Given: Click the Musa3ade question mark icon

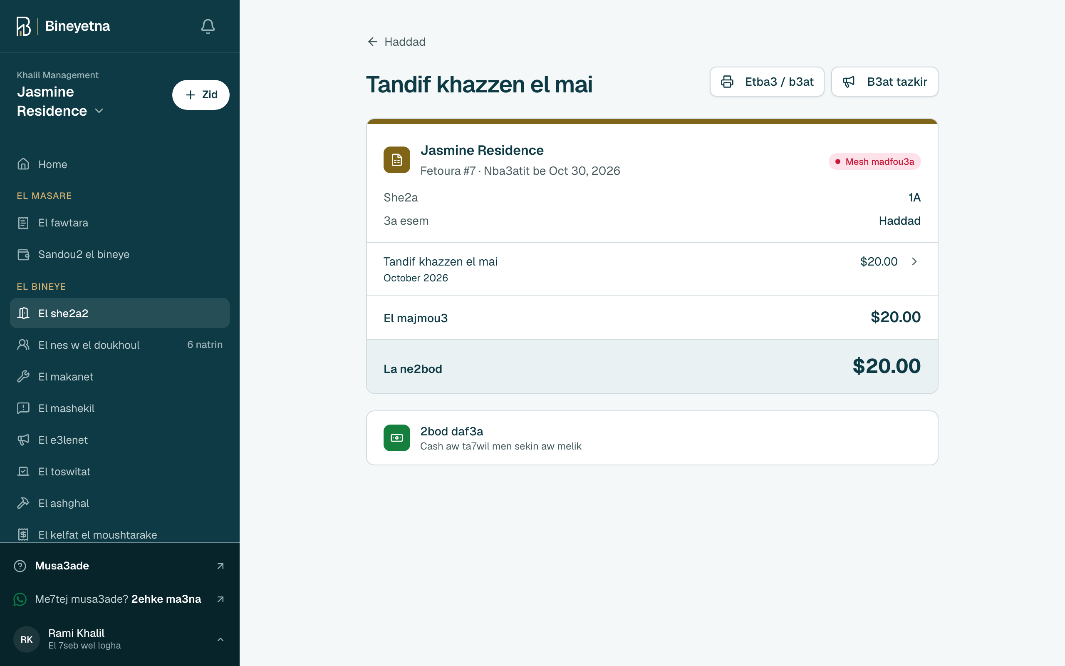Looking at the screenshot, I should tap(20, 566).
